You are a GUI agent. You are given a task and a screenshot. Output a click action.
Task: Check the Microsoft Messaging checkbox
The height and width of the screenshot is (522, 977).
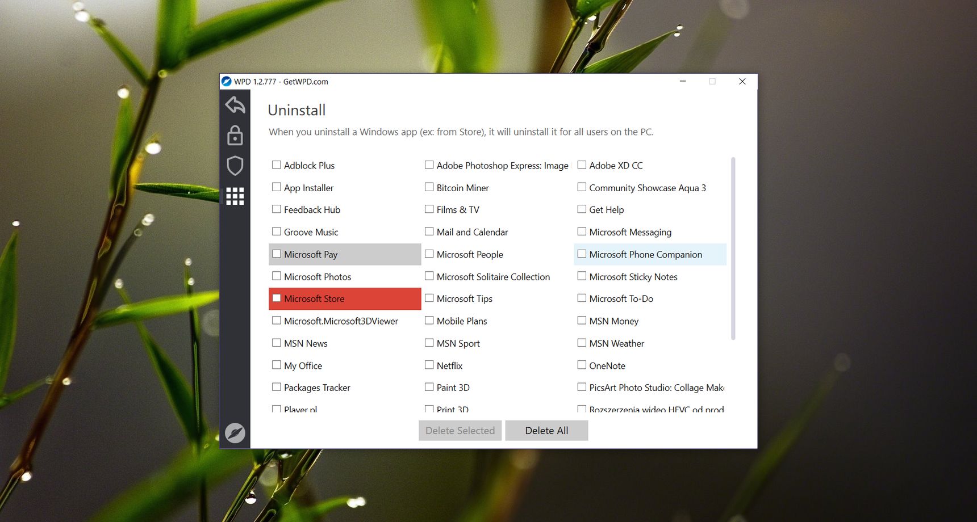pos(582,231)
